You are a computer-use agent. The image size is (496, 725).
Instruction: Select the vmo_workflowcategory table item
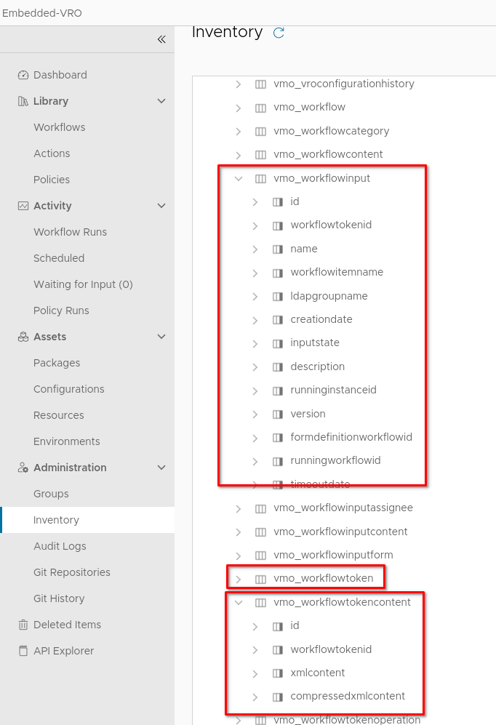332,131
